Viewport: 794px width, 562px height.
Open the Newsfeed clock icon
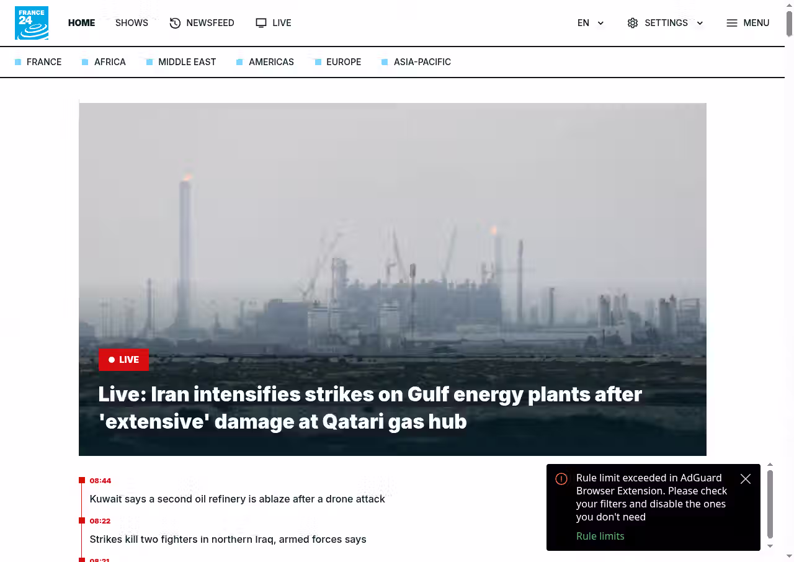pyautogui.click(x=175, y=23)
